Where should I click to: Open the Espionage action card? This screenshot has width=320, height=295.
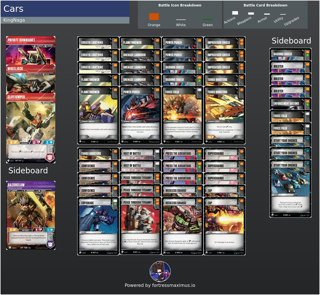pyautogui.click(x=98, y=226)
